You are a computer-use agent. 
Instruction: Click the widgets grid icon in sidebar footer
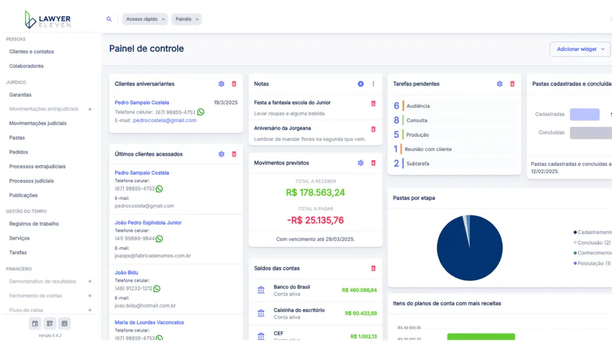(x=50, y=323)
